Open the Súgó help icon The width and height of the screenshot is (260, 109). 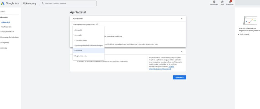[222, 2]
